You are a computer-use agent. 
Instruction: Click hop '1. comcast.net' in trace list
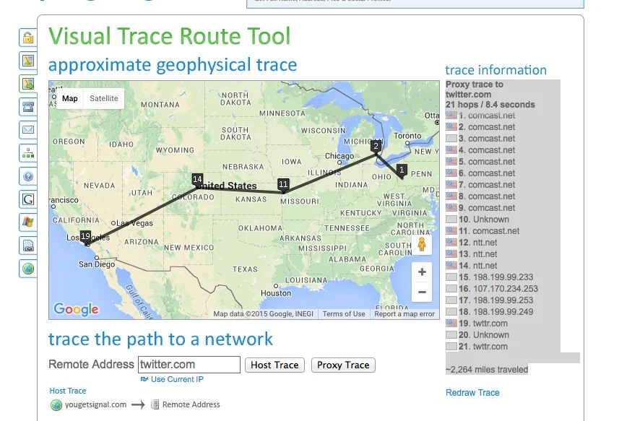click(487, 116)
